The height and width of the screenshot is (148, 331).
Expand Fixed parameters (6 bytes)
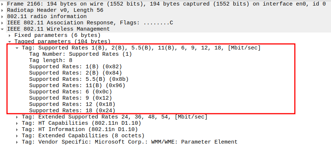(x=10, y=35)
